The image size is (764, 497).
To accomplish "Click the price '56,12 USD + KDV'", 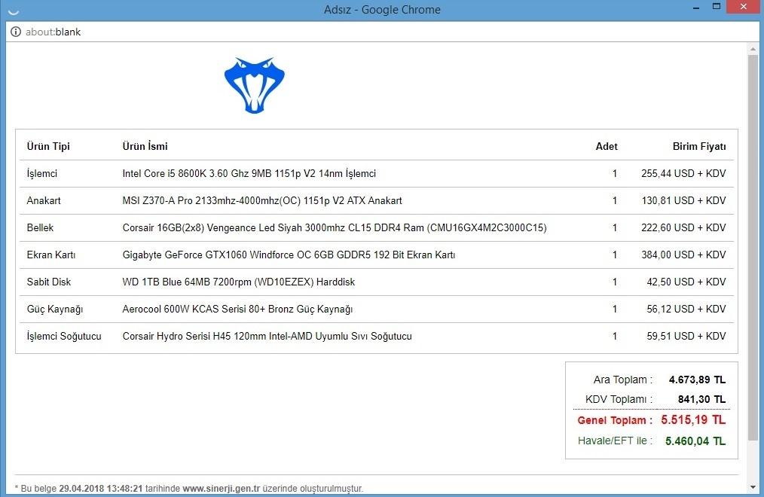I will tap(686, 309).
